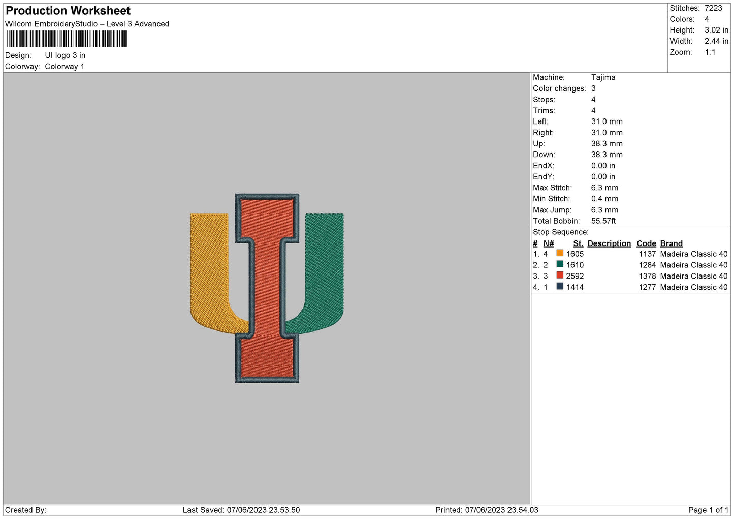Click stitch count '1414' in stop sequence
Viewport: 734px width, 519px height.
[x=575, y=288]
